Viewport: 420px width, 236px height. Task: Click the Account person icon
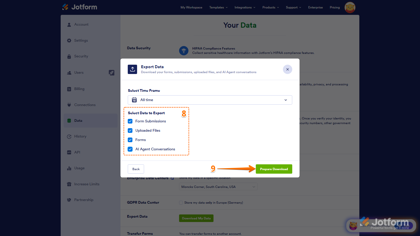[x=69, y=25]
